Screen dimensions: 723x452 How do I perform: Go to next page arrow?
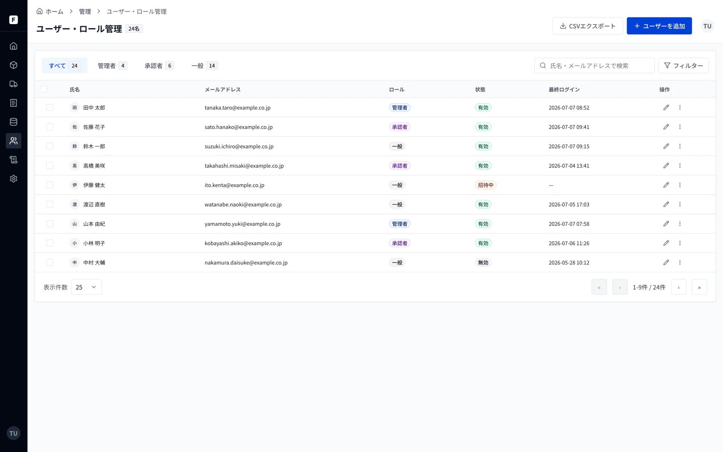click(x=679, y=287)
